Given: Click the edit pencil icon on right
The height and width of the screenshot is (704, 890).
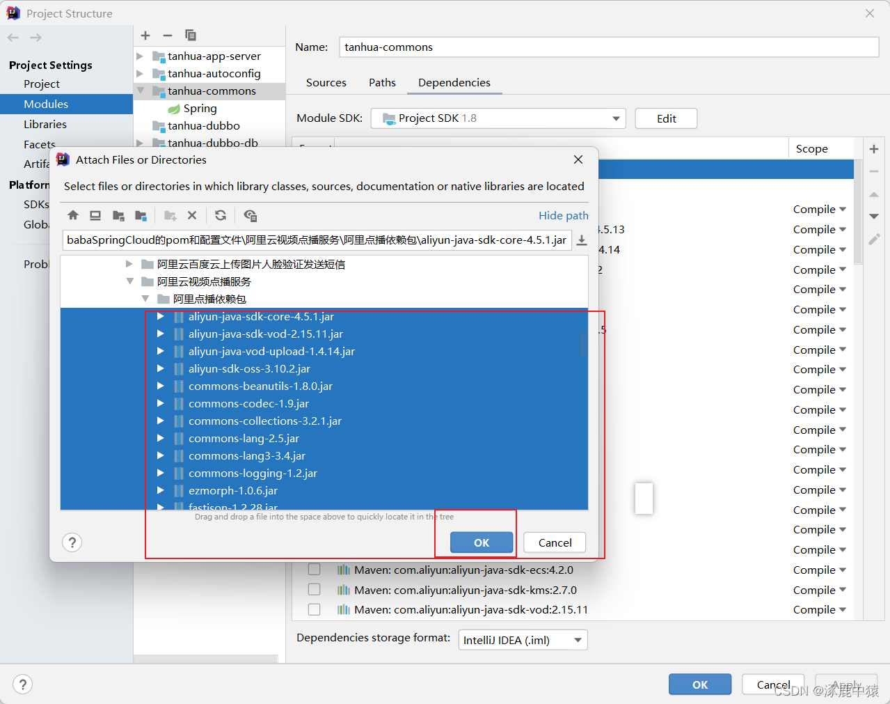Looking at the screenshot, I should 874,239.
